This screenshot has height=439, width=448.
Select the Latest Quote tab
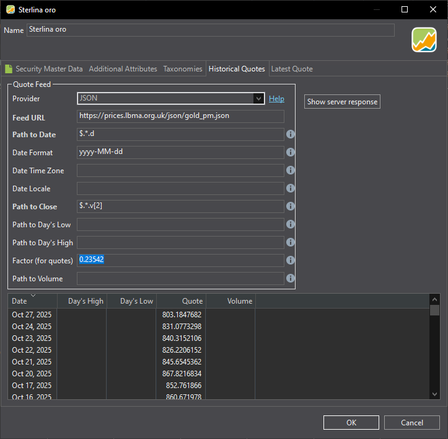point(292,69)
